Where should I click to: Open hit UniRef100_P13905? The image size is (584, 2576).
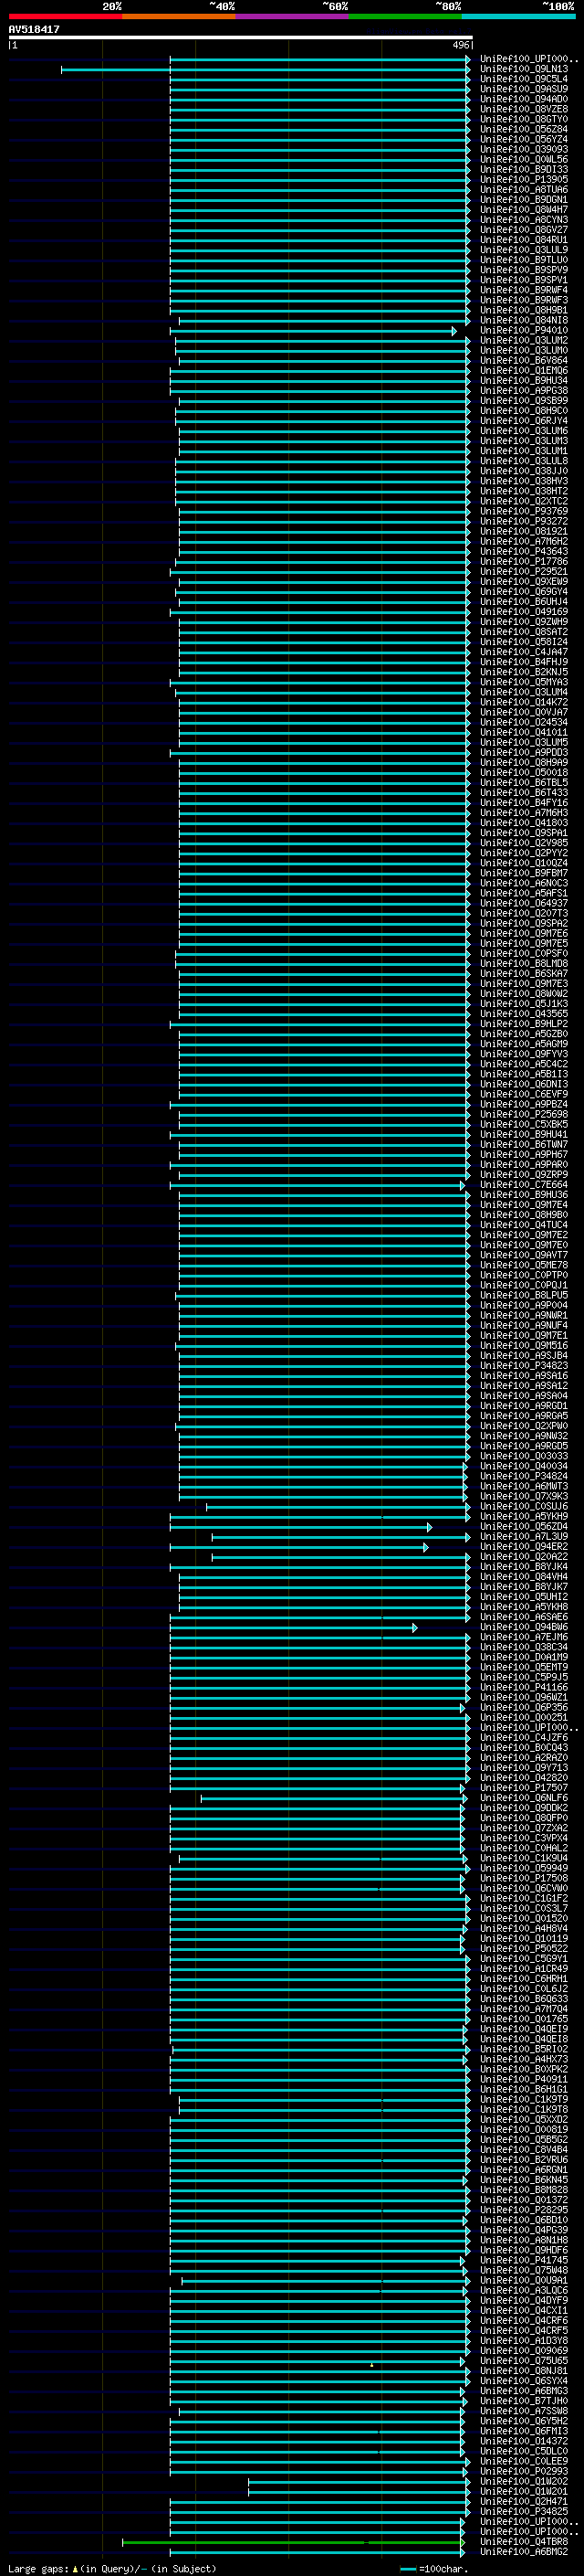point(524,180)
